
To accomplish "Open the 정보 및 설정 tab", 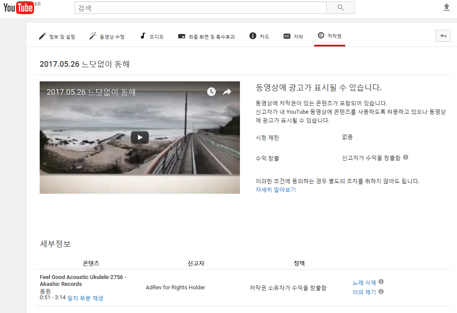I will pyautogui.click(x=57, y=37).
